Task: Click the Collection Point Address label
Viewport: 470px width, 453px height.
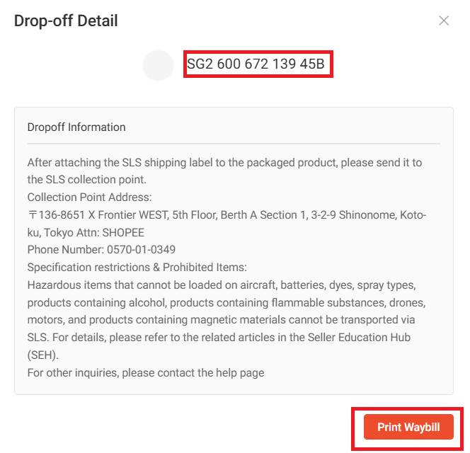Action: coord(90,197)
